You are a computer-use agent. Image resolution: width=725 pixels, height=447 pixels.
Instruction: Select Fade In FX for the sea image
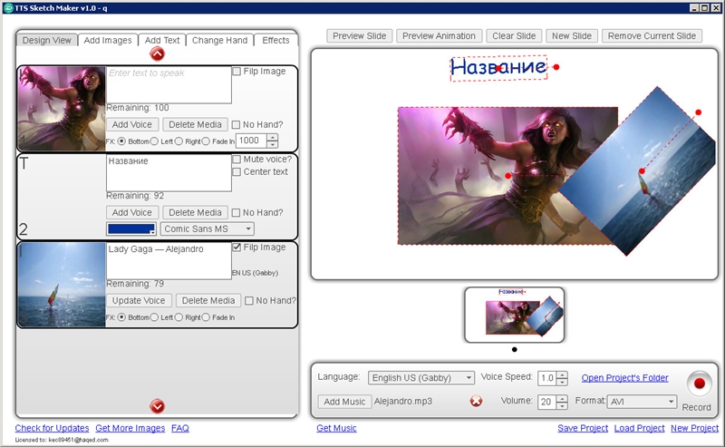coord(206,317)
